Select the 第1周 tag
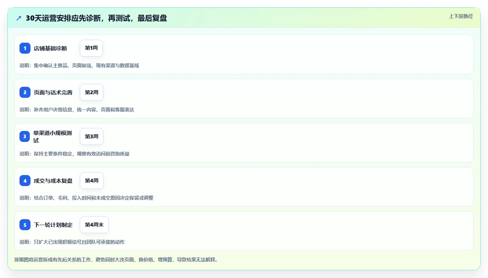The width and height of the screenshot is (488, 278). click(91, 48)
